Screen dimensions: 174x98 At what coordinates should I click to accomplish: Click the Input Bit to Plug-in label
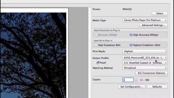[103, 41]
